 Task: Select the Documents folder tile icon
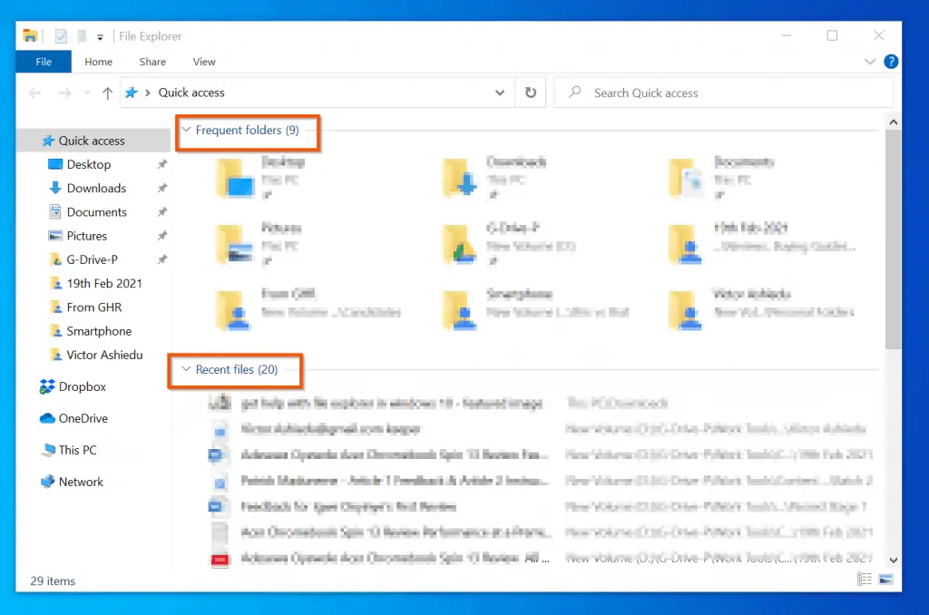686,178
